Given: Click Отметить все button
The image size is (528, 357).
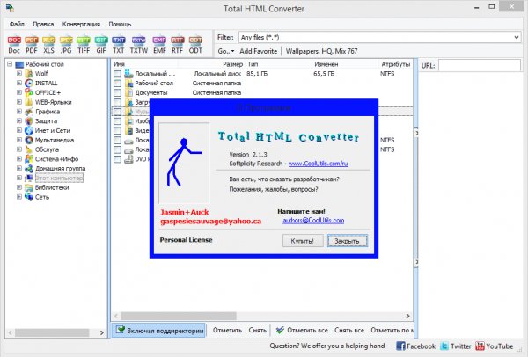Looking at the screenshot, I should pyautogui.click(x=302, y=331).
